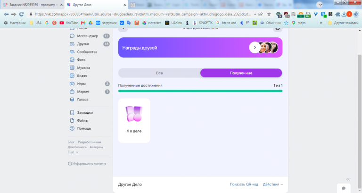Screen dimensions: 362x193
Task: Click the browser back arrow
Action: pos(6,14)
